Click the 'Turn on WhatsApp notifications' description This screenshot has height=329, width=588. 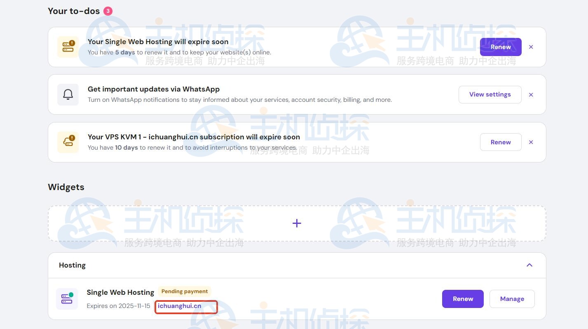(240, 100)
